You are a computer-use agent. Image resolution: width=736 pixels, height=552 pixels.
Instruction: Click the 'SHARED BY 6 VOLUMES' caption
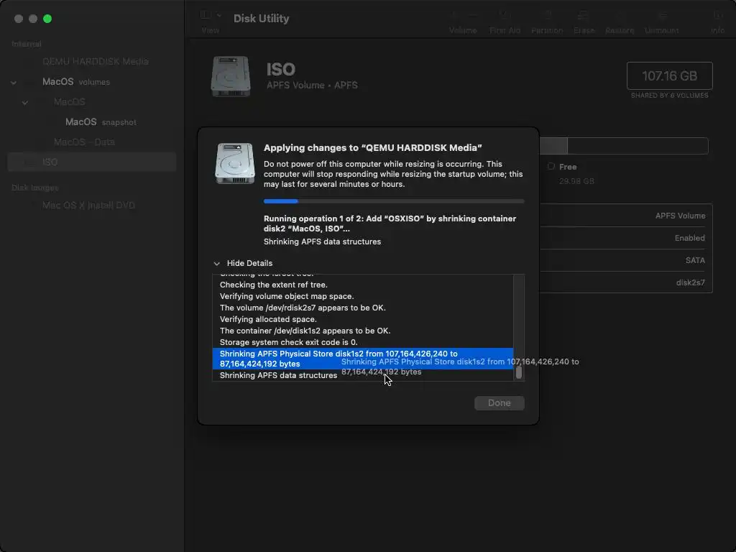tap(669, 96)
